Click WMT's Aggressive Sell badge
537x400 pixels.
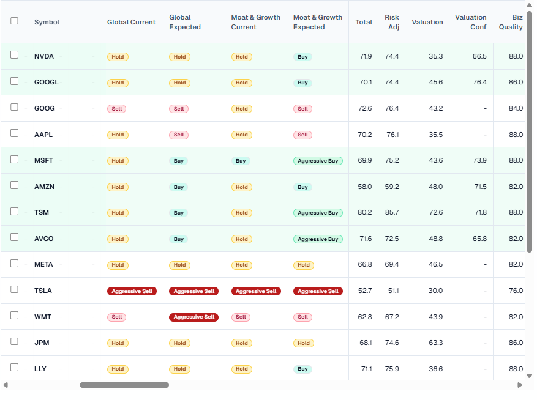point(193,317)
